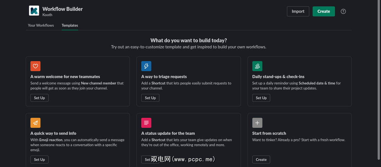Screen dimensions: 381x167
Task: Click the pink status update lines icon
Action: (x=146, y=123)
